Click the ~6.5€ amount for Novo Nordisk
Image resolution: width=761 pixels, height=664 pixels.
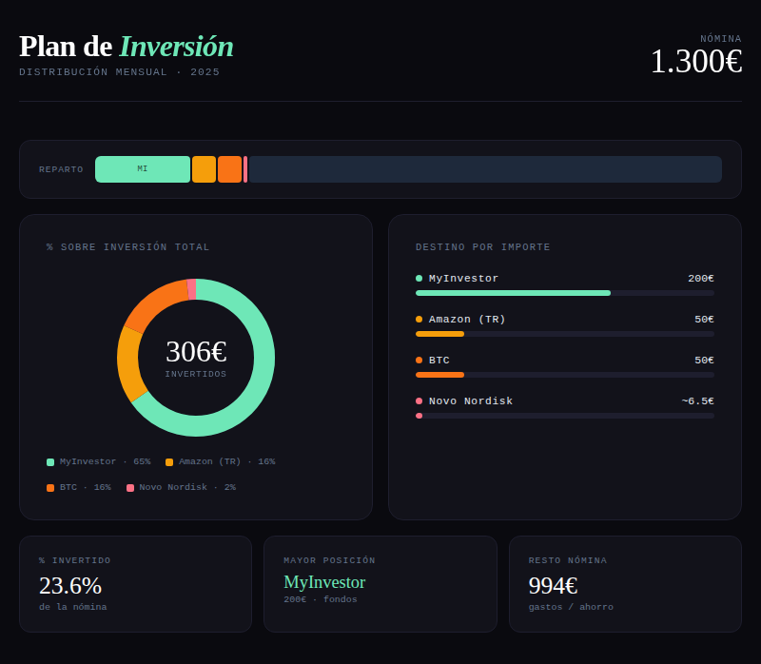coord(698,400)
